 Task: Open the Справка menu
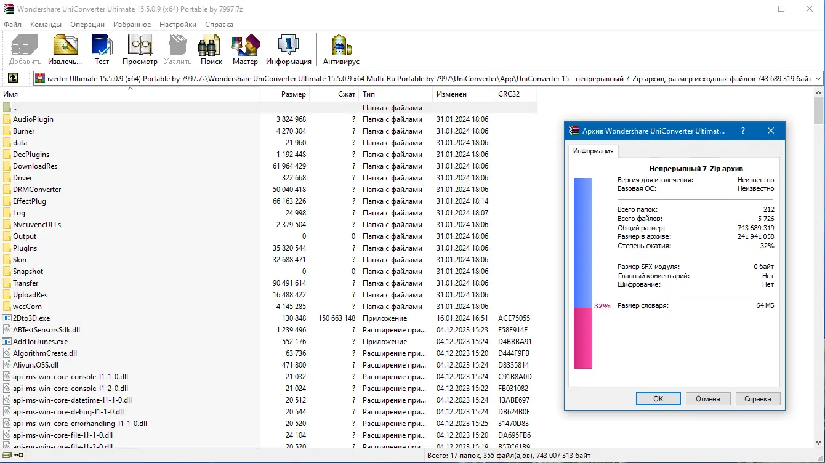(219, 25)
